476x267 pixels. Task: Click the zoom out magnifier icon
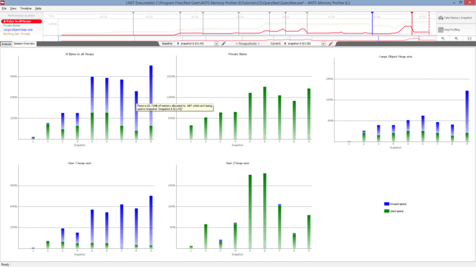[x=457, y=39]
